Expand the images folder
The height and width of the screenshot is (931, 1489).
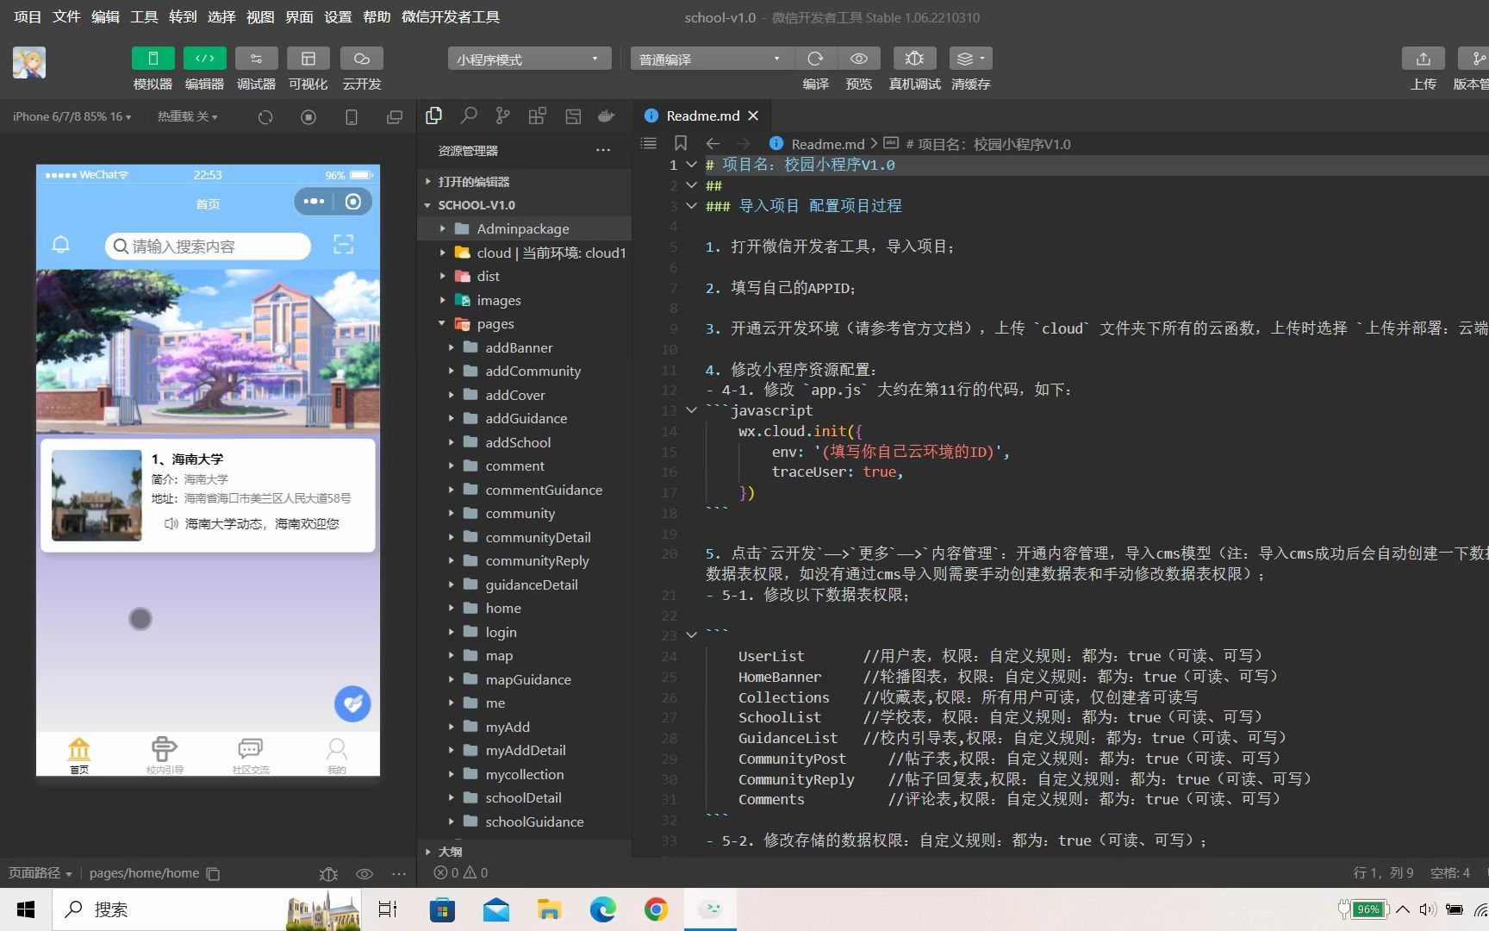click(524, 300)
